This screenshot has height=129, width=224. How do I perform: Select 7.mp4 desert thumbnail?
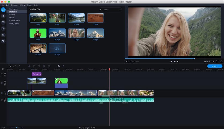click(x=95, y=18)
